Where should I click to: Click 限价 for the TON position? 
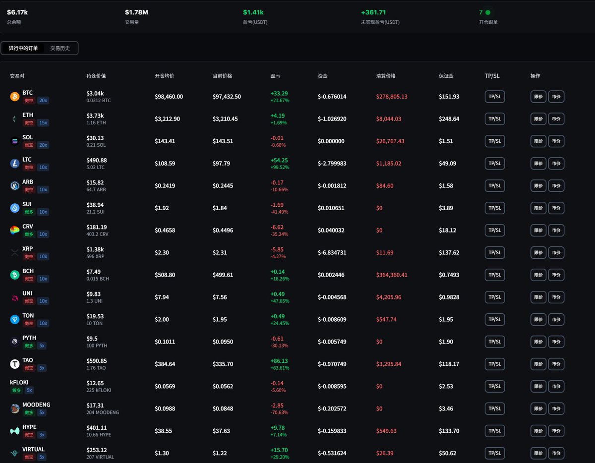pos(538,320)
